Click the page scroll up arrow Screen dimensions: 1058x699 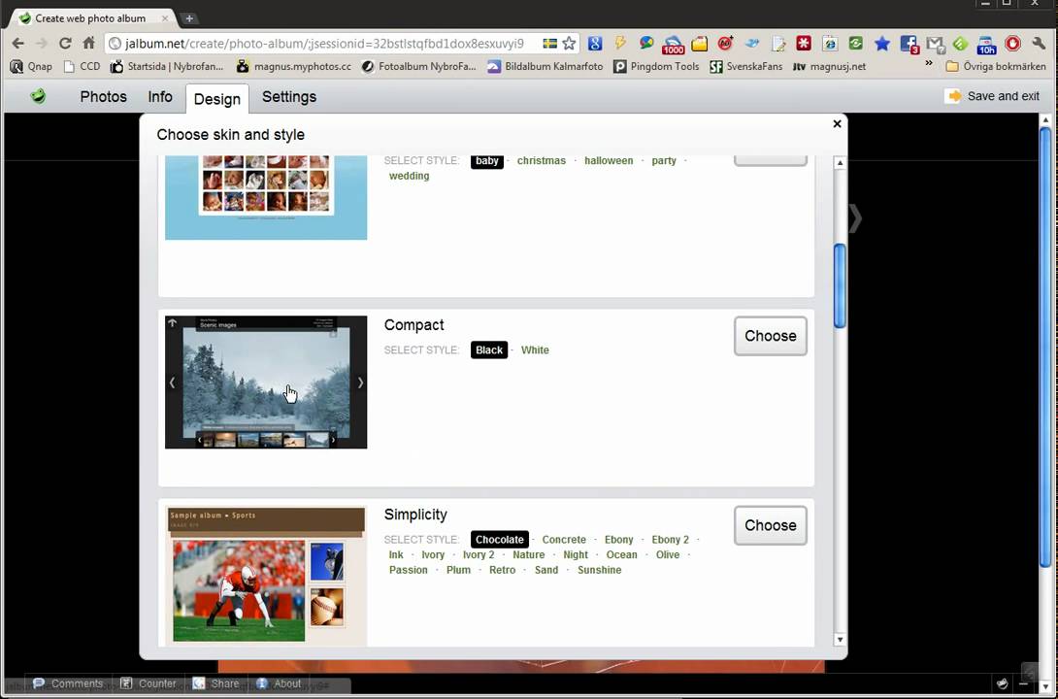(x=1045, y=120)
